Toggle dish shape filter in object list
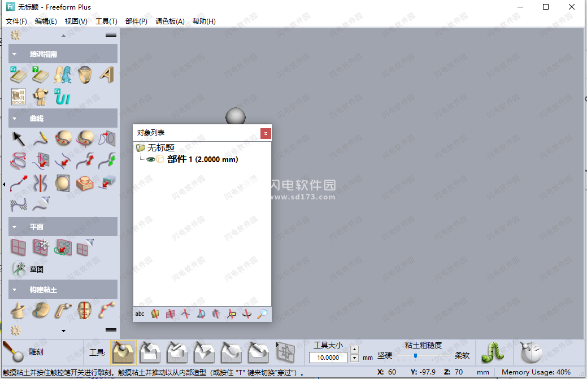 tap(247, 314)
